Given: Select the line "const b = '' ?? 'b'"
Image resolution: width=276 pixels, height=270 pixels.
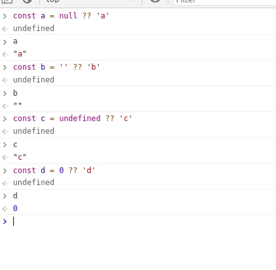Looking at the screenshot, I should coord(56,67).
